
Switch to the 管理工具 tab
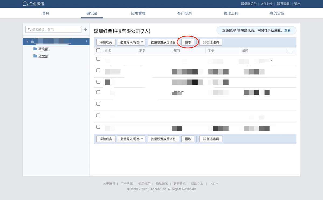point(231,13)
